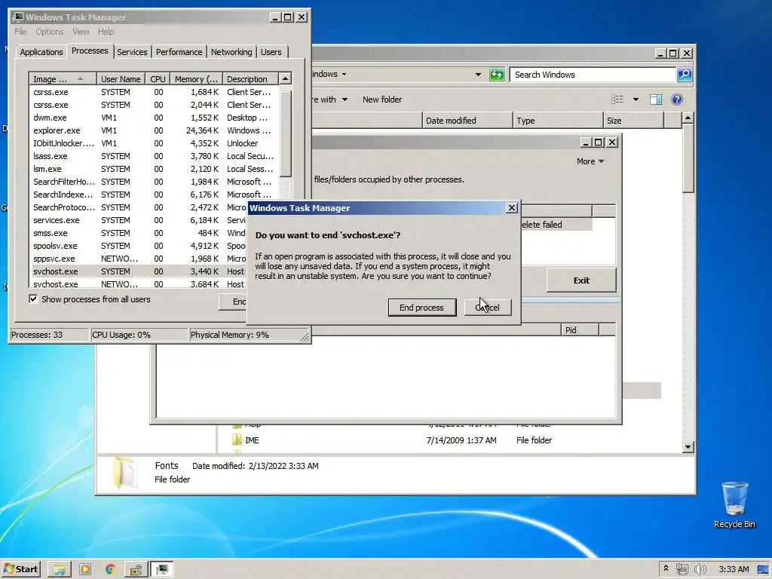Click taskbar clock 3:33 AM
The height and width of the screenshot is (579, 772).
point(734,569)
